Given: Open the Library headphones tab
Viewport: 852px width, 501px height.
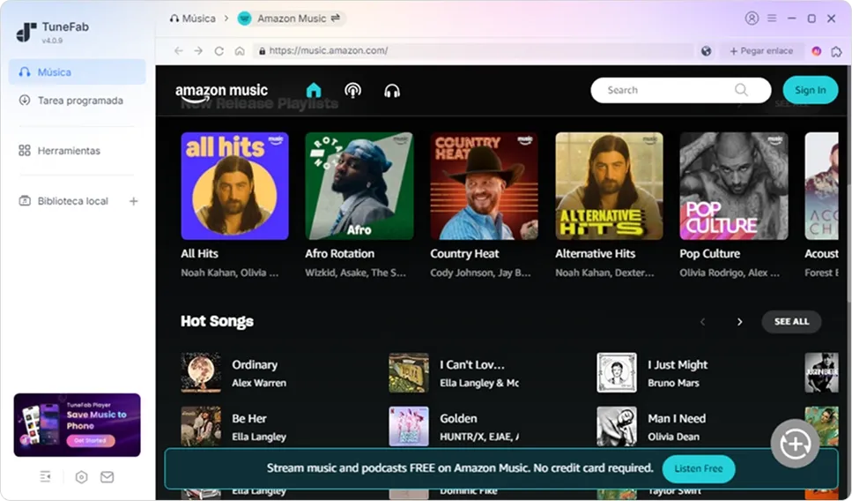Looking at the screenshot, I should (392, 90).
